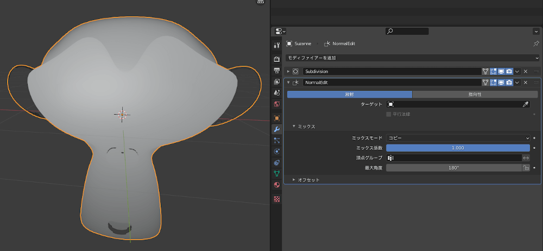Image resolution: width=543 pixels, height=251 pixels.
Task: Select the Modifiers wrench tab
Action: pos(276,129)
